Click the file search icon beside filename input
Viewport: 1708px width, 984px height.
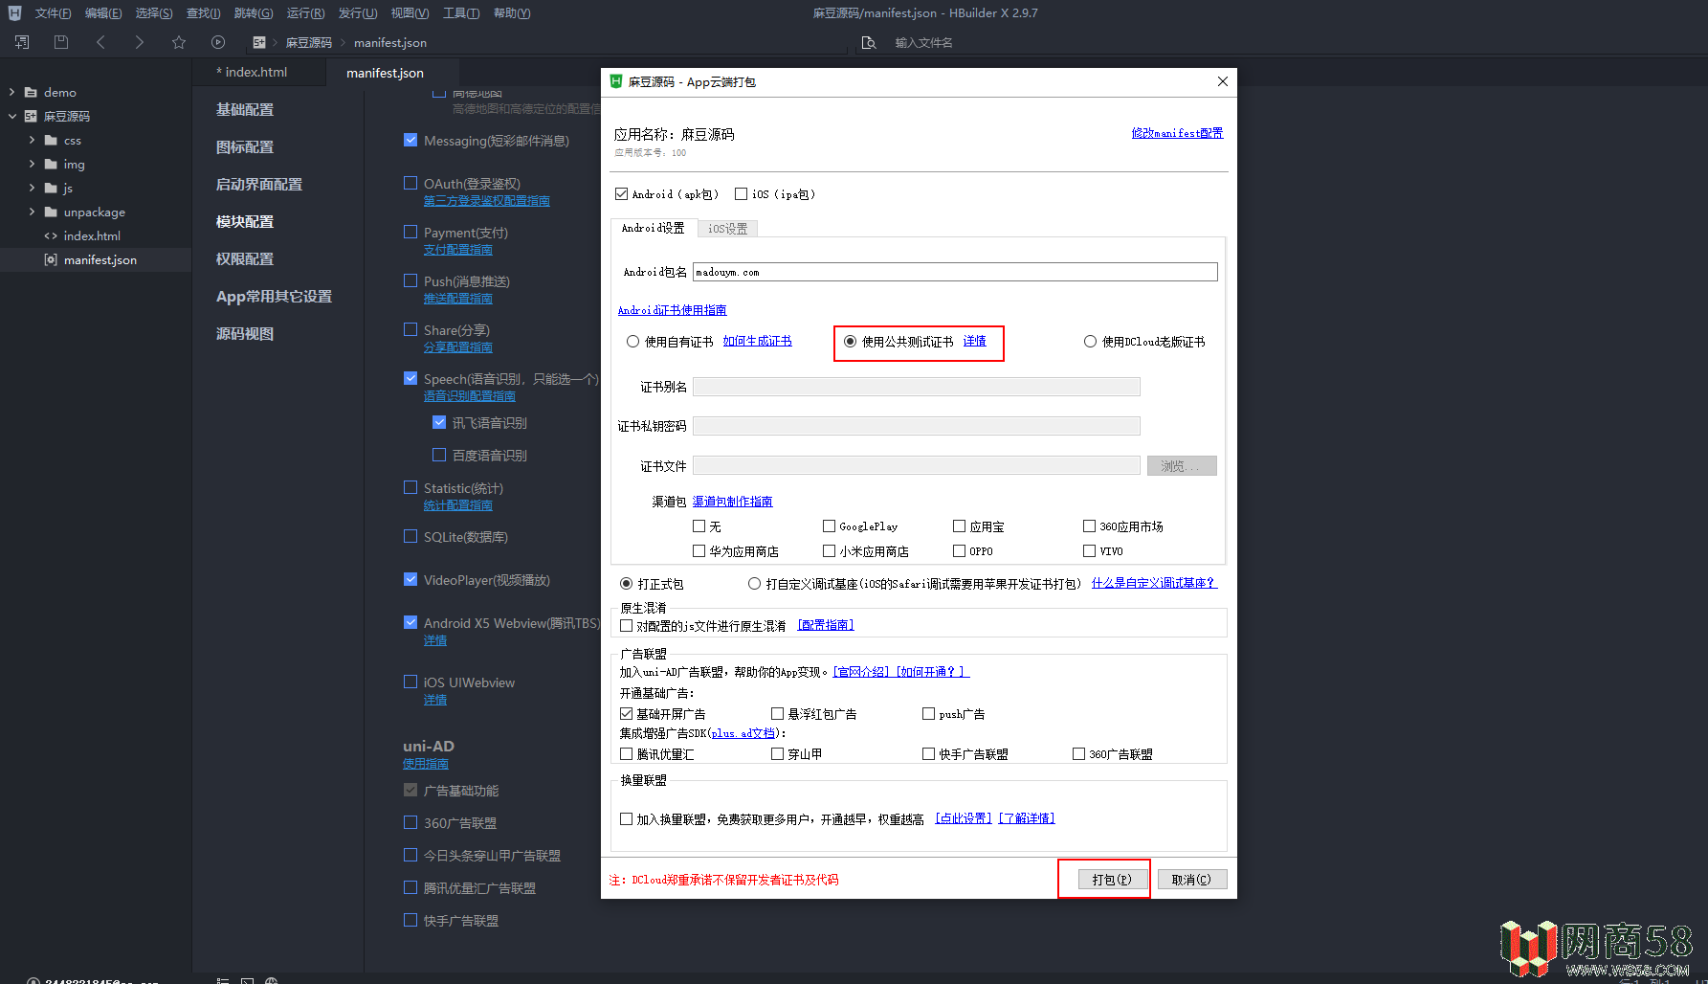pyautogui.click(x=869, y=42)
